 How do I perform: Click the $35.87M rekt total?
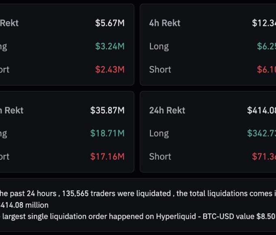107,110
